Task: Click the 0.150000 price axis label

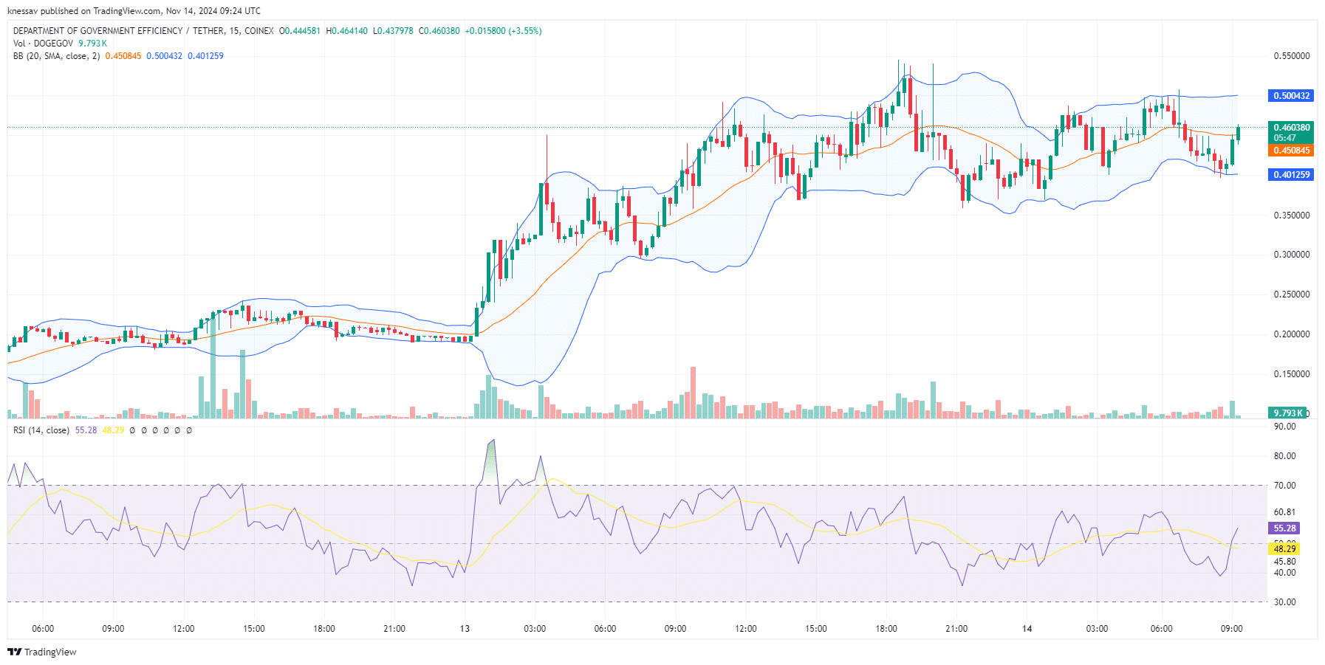Action: tap(1292, 374)
